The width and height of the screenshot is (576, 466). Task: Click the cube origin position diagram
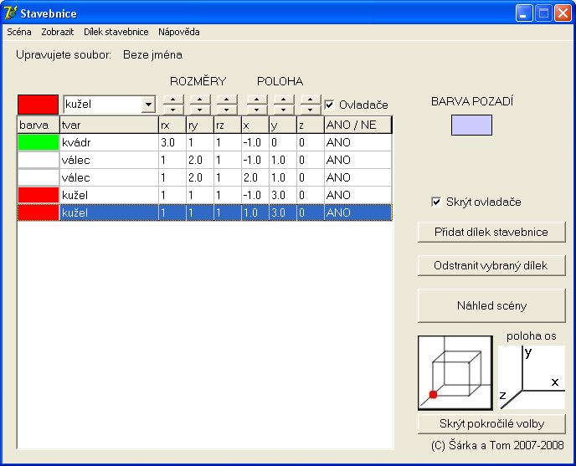[x=455, y=373]
